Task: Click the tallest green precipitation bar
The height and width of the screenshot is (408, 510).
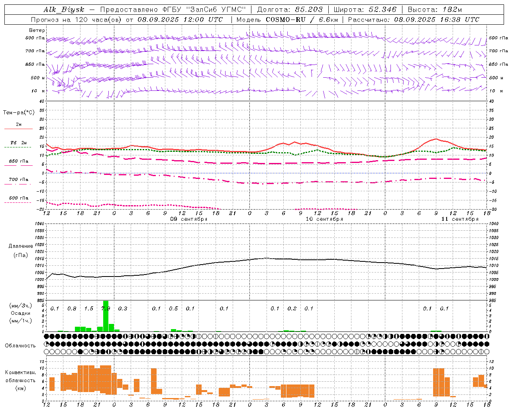Action: [x=106, y=316]
